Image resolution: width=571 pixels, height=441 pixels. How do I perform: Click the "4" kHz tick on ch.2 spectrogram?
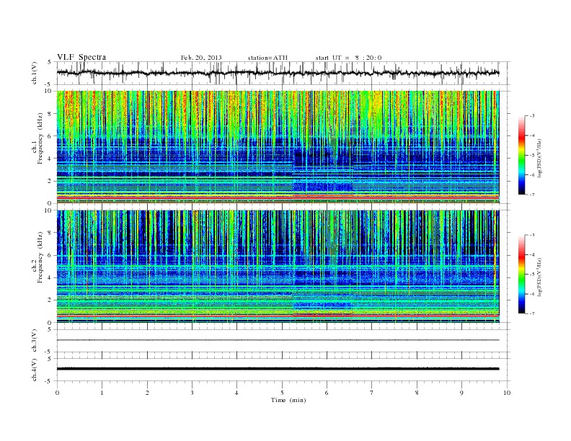coord(50,277)
